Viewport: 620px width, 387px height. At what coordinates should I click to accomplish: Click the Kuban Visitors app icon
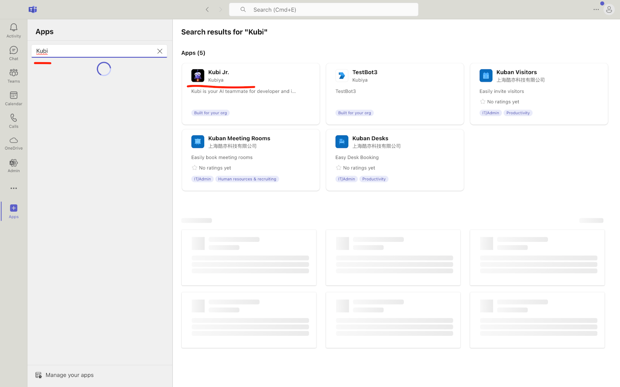click(x=486, y=75)
